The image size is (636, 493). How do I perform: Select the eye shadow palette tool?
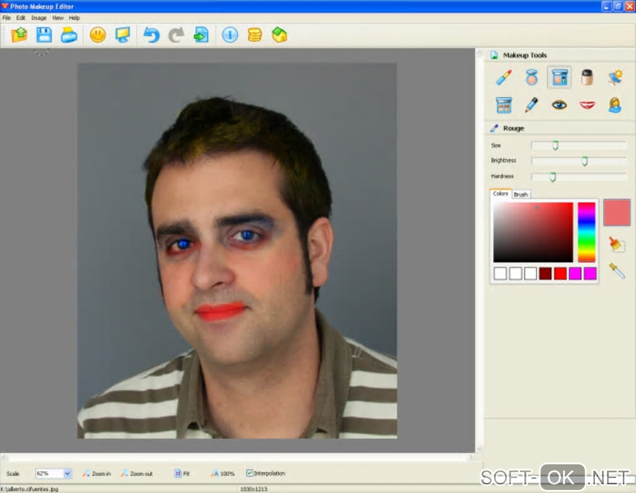pos(503,105)
